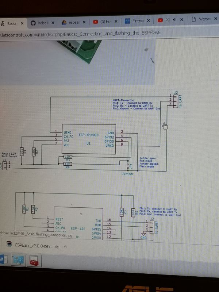219x292 pixels.
Task: Open the YouTube PO tab playing audio
Action: point(171,20)
